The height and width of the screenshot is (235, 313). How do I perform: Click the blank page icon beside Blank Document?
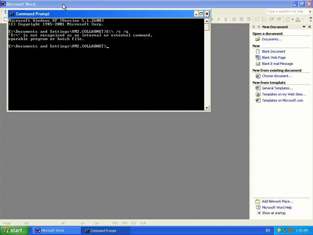258,51
